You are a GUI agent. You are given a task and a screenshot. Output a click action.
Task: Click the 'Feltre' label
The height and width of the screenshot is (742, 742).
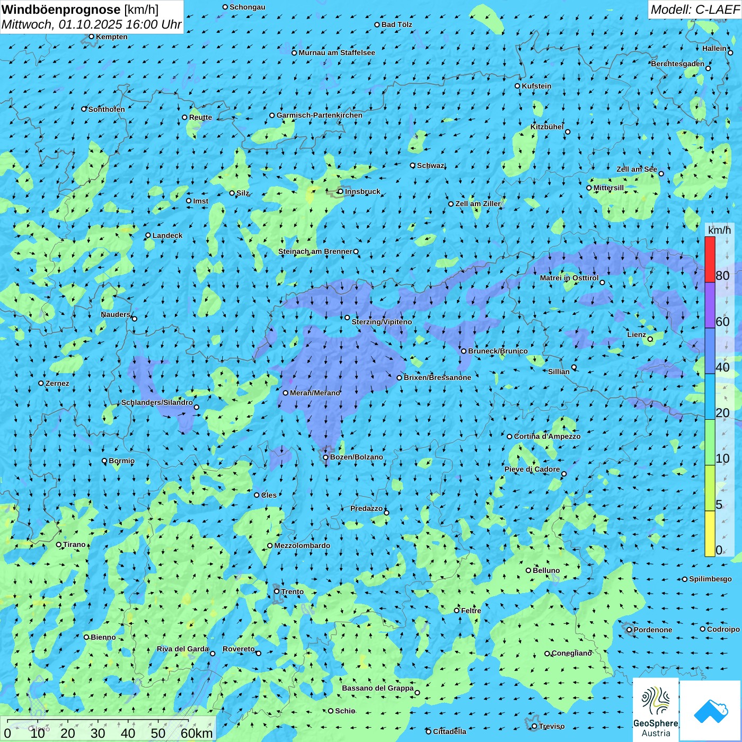pyautogui.click(x=471, y=611)
